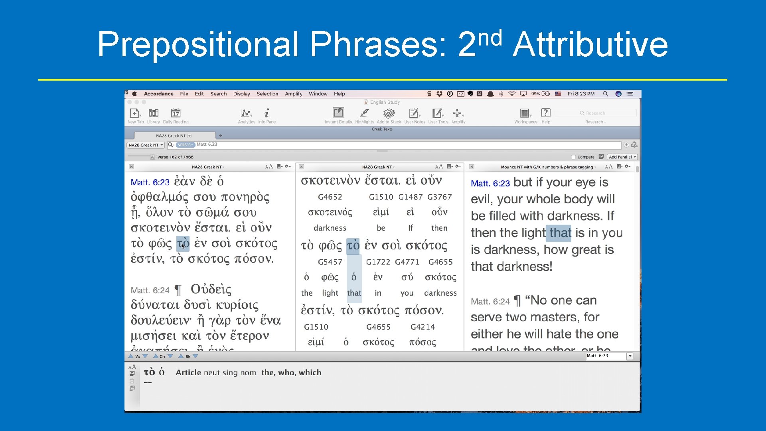Open Instant Details panel icon

338,113
